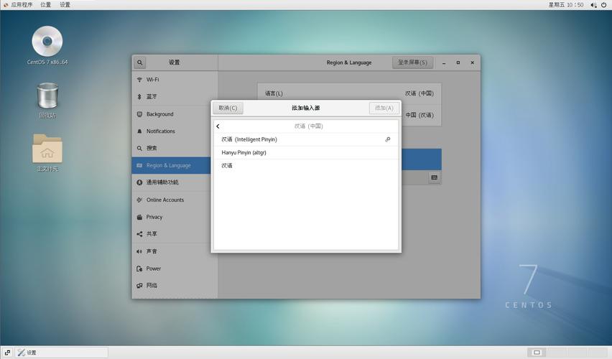Image resolution: width=612 pixels, height=359 pixels.
Task: Open the power menu in top bar
Action: [604, 5]
